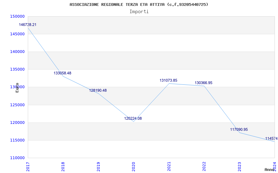Click the data label 146728.21
Screen dimensions: 278x173
click(x=28, y=25)
